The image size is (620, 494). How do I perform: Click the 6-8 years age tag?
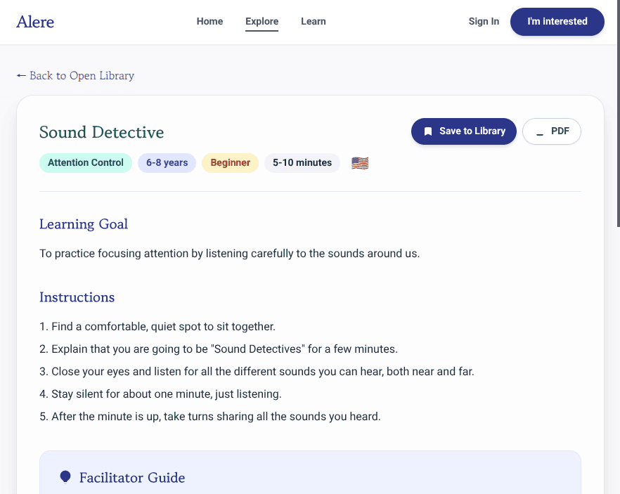pos(167,163)
